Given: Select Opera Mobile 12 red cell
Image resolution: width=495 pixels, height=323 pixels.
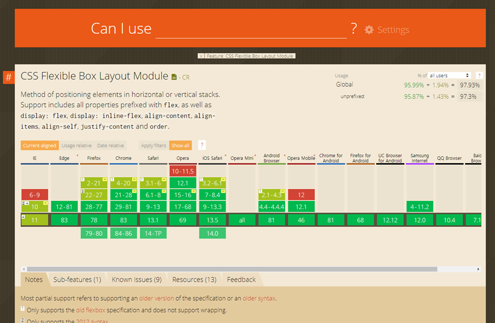Looking at the screenshot, I should [301, 195].
